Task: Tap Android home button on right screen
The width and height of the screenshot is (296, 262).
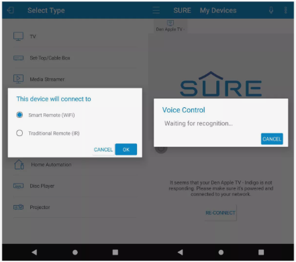Action: click(x=221, y=253)
